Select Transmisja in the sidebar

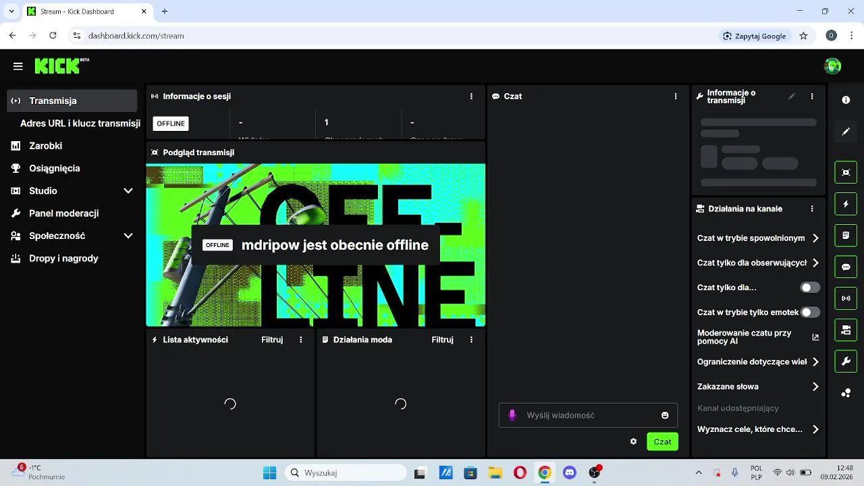coord(72,101)
